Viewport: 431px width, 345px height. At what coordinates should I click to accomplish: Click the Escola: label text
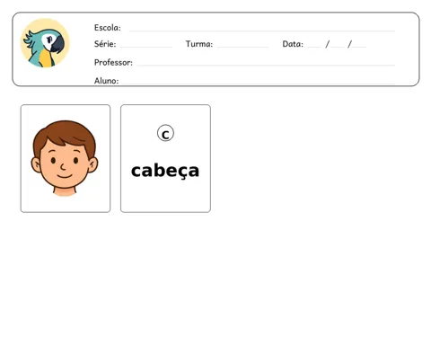point(108,28)
